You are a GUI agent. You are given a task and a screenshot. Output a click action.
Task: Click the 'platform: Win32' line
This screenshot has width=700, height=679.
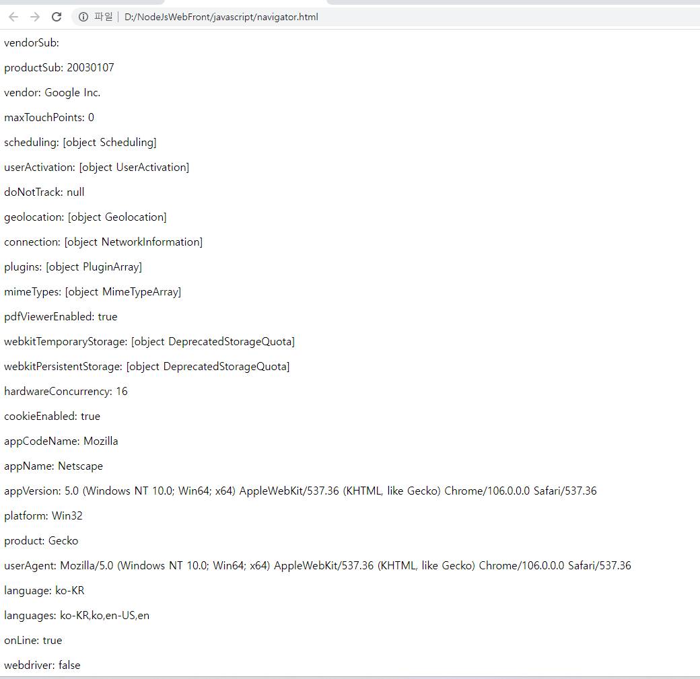pos(43,516)
